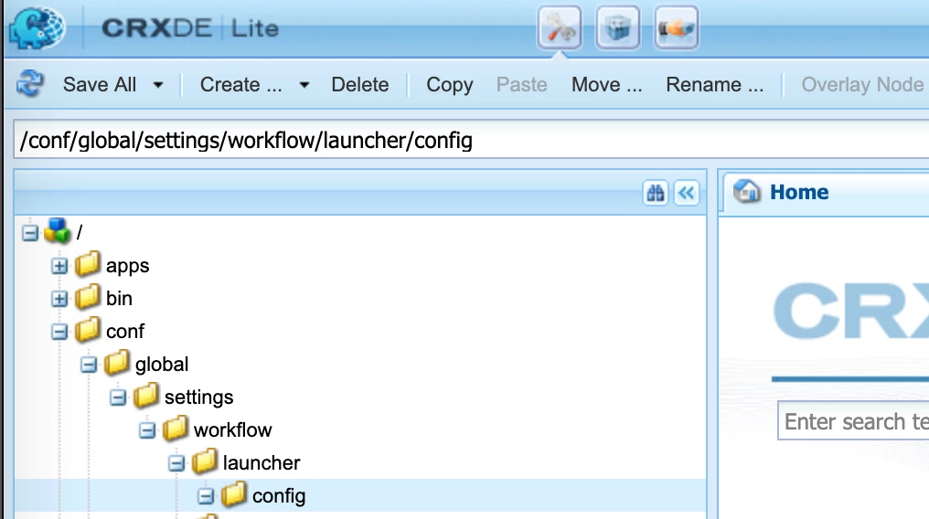
Task: Collapse the config node
Action: coord(206,496)
